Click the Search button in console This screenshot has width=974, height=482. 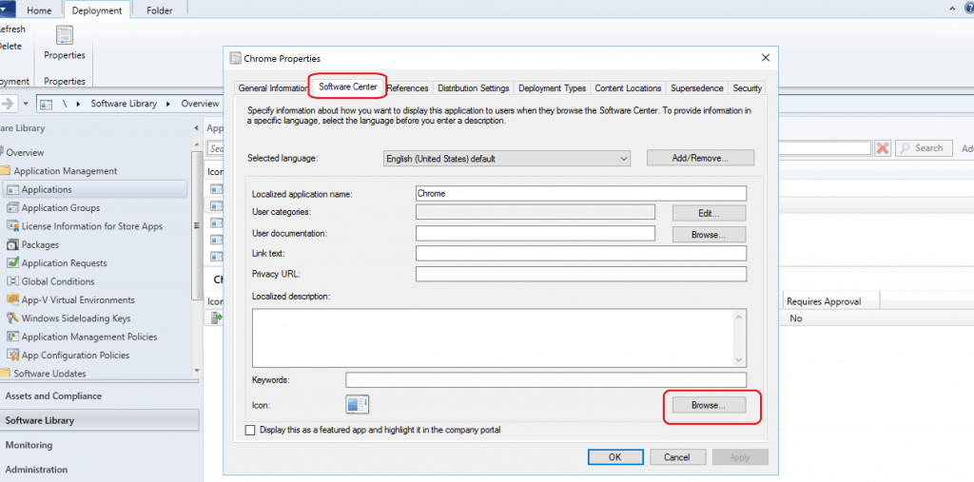924,147
